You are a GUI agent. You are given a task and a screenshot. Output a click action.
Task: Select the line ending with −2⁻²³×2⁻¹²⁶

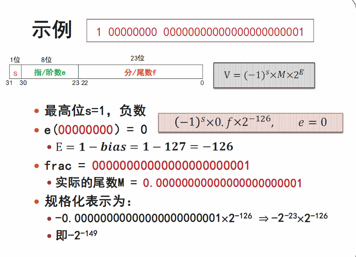(191, 218)
